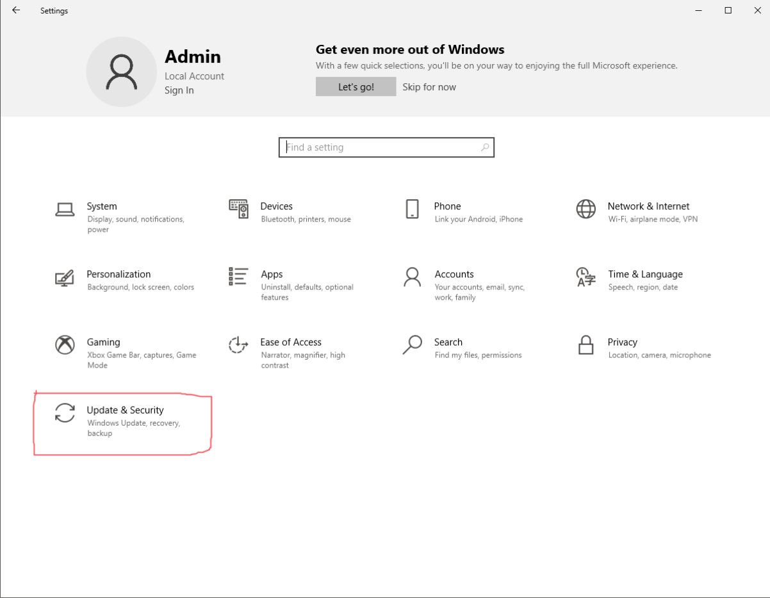Screen dimensions: 770x598
Task: Open the Search category label
Action: (x=448, y=342)
